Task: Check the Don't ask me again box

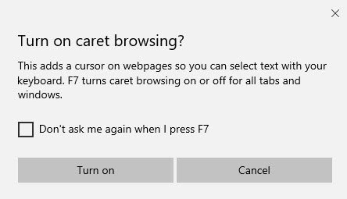Action: click(26, 129)
